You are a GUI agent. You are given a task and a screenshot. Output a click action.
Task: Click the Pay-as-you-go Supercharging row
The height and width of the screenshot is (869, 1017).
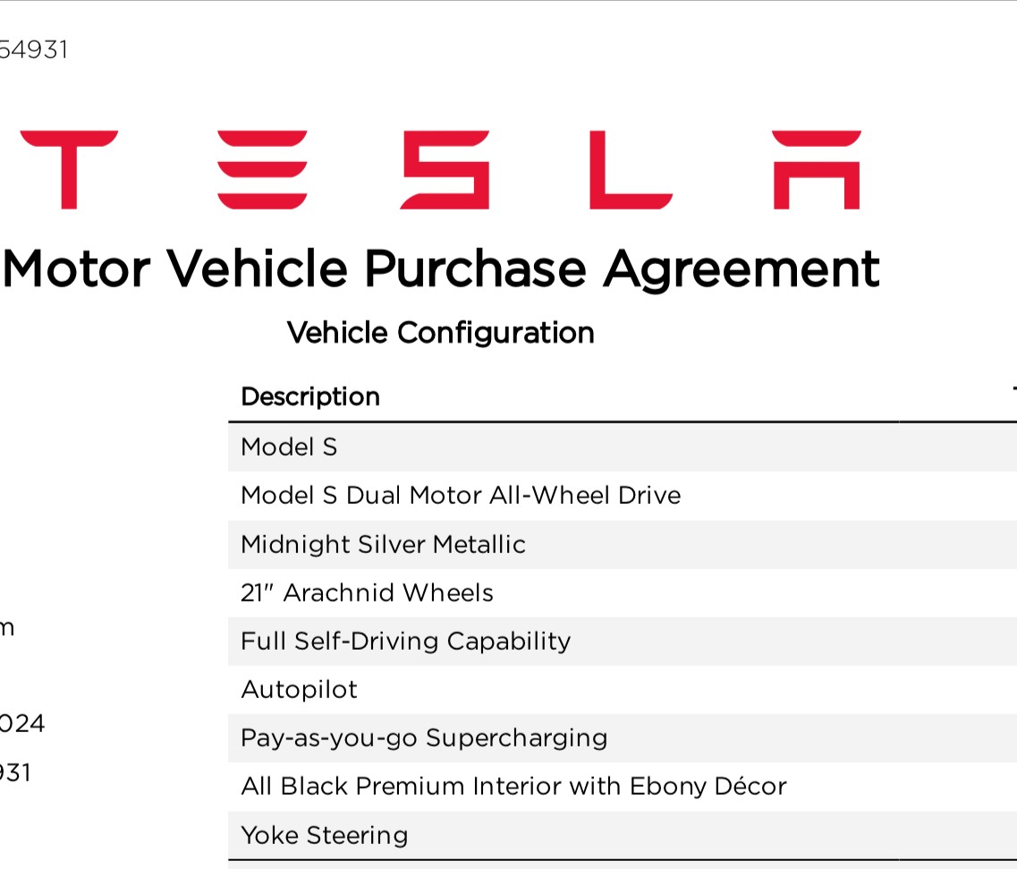point(424,737)
